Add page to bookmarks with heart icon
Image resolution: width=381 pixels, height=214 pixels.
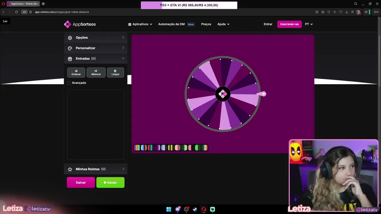341,12
